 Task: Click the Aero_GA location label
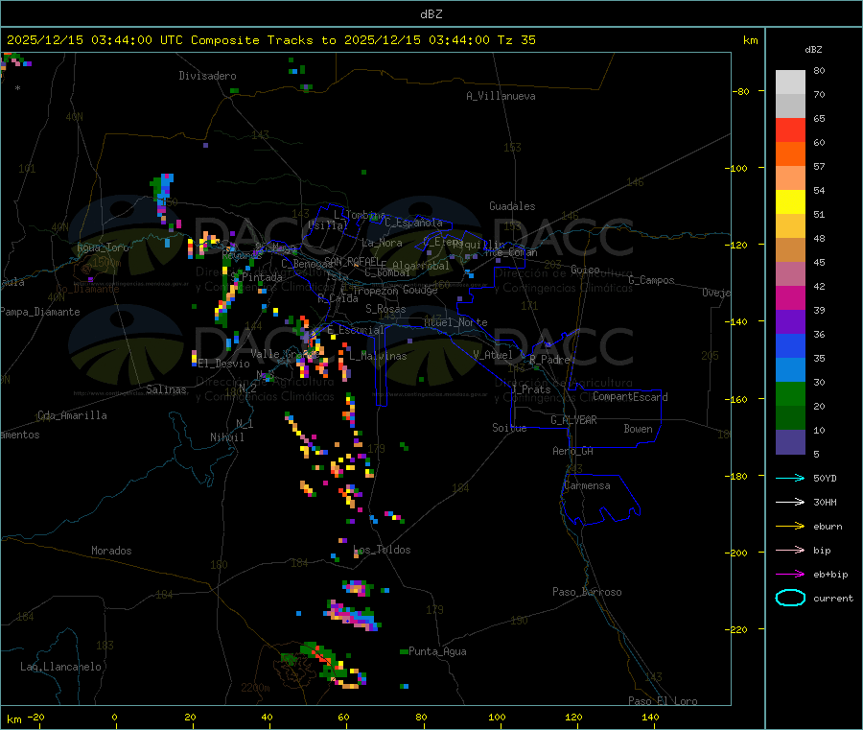573,451
